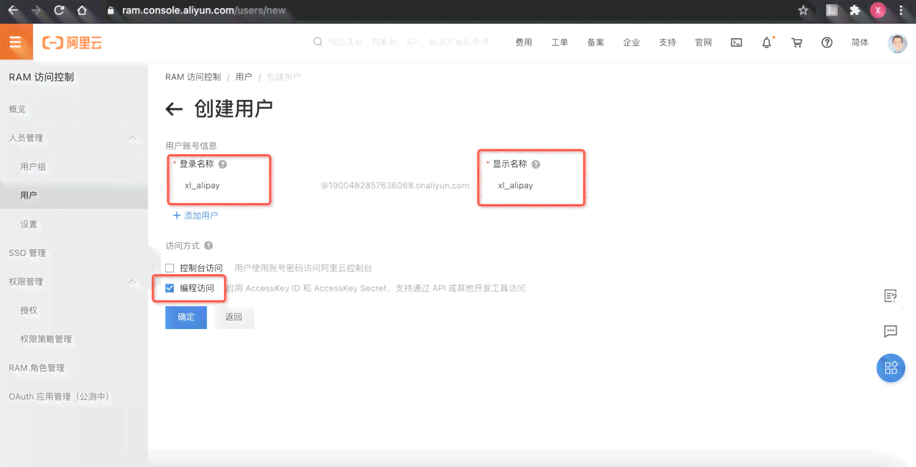
Task: Open the chat message icon on right edge
Action: (890, 331)
